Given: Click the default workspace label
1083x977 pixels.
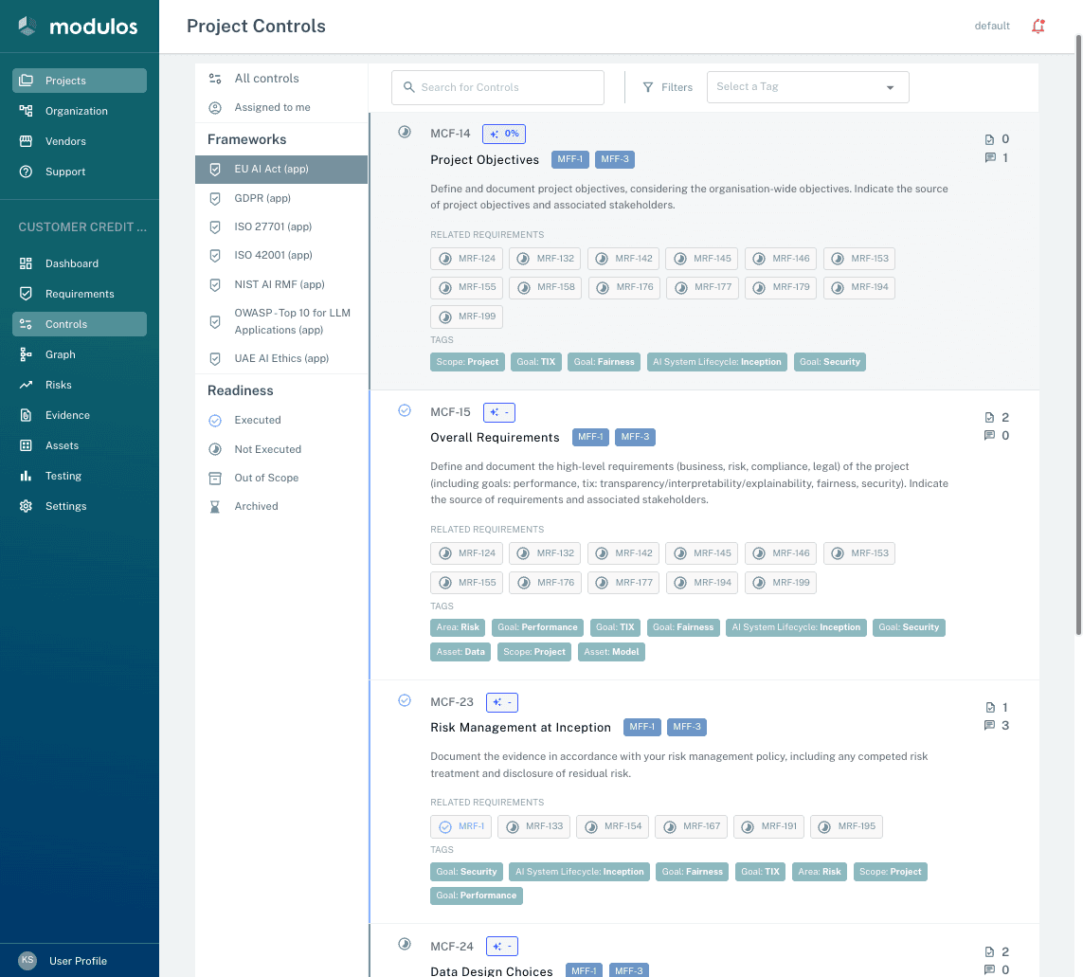Looking at the screenshot, I should pos(992,26).
